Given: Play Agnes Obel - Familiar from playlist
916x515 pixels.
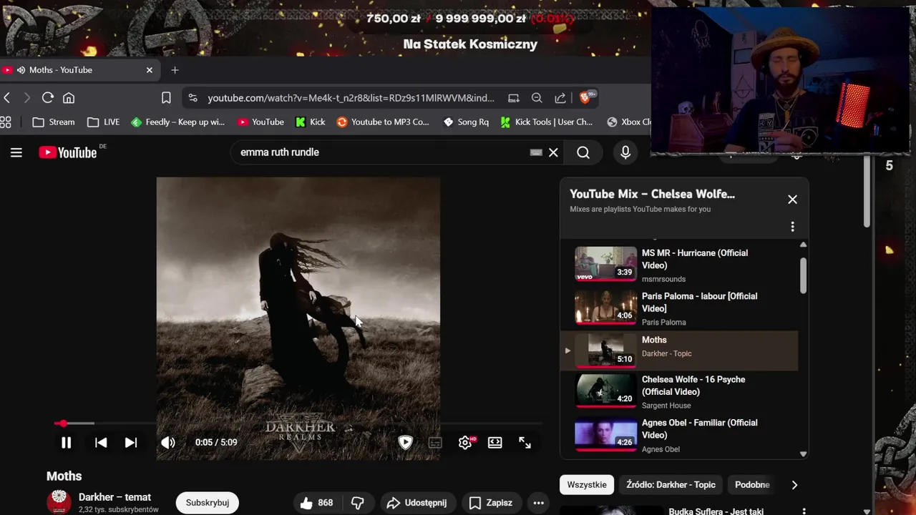Looking at the screenshot, I should click(x=680, y=435).
